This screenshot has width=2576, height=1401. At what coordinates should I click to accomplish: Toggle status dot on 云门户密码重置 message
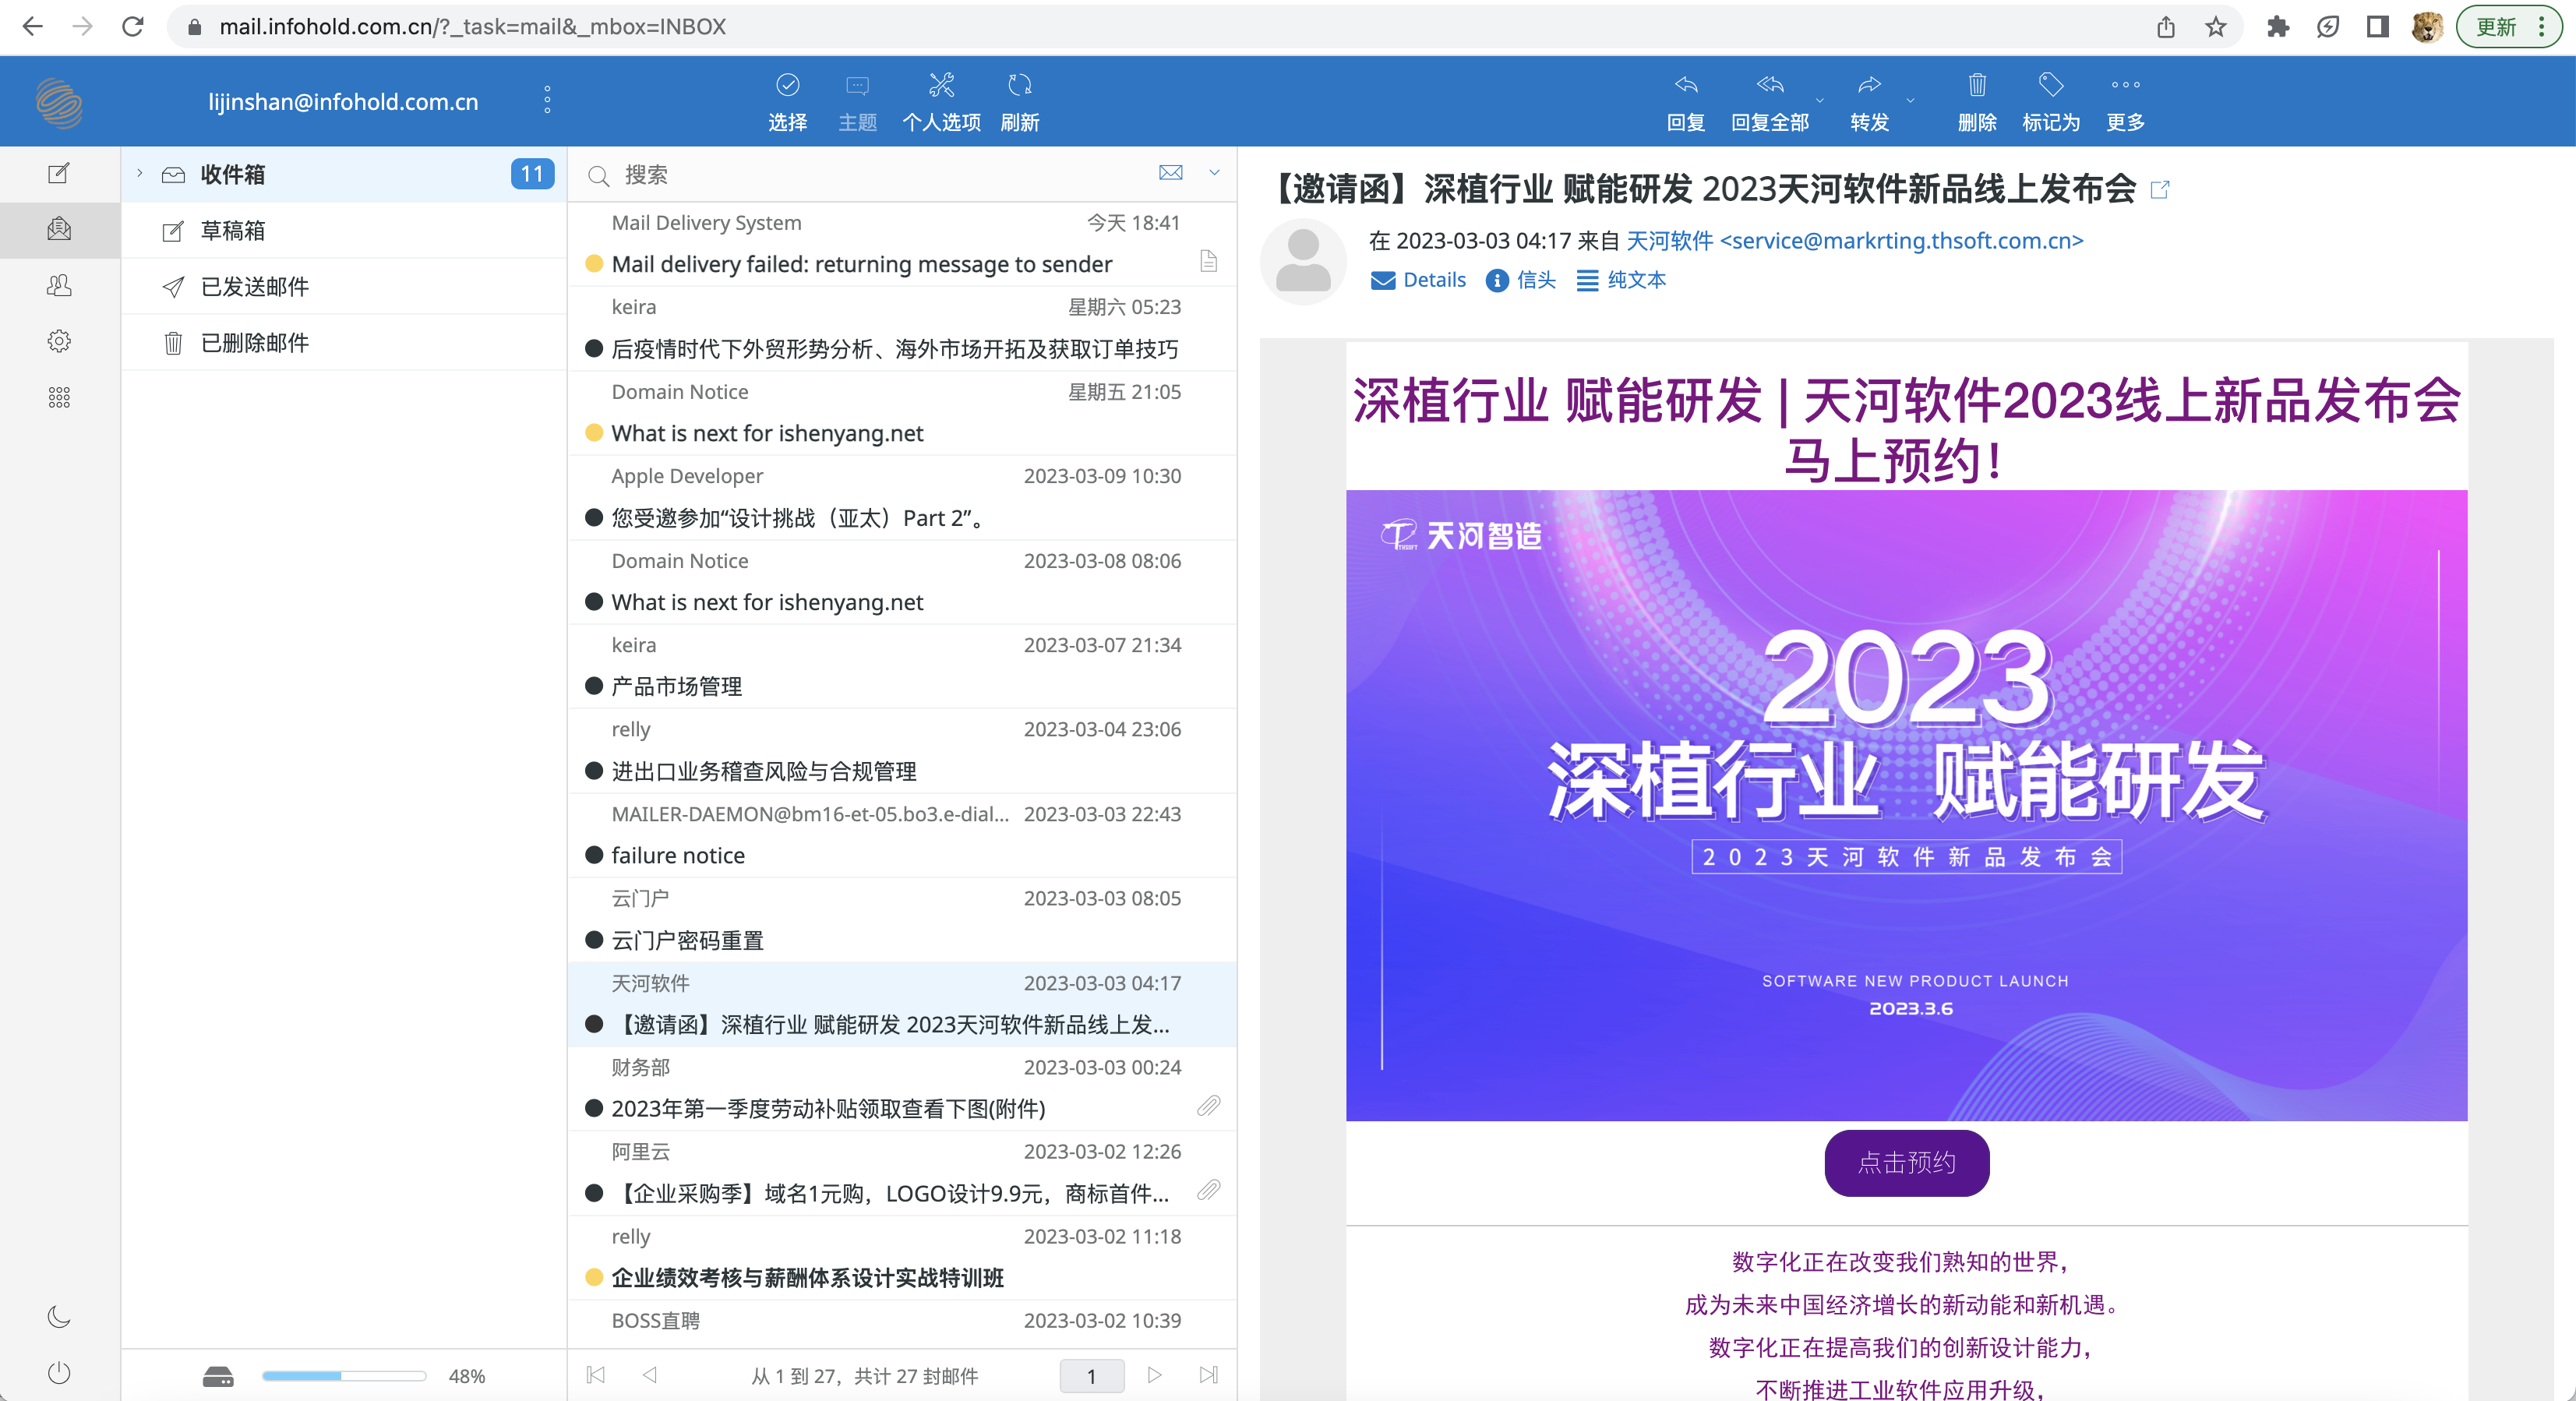[x=594, y=940]
